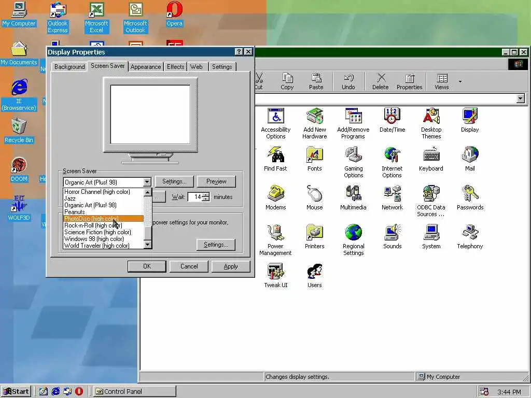Choose Peanuts from the screen saver list
The height and width of the screenshot is (398, 531).
pos(103,212)
